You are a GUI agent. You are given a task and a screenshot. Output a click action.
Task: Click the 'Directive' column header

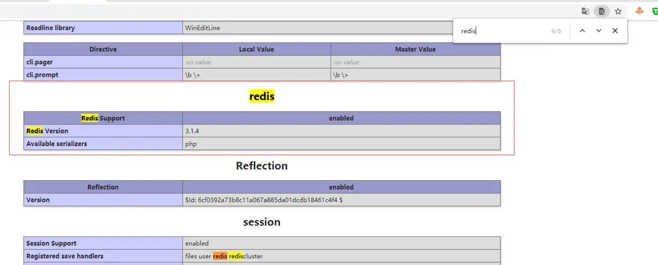103,49
